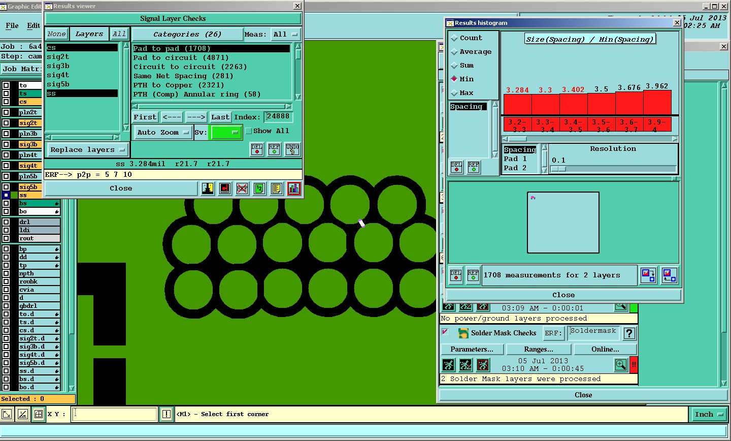Click the red dot measurement icon in Results viewer
731x441 pixels.
225,188
